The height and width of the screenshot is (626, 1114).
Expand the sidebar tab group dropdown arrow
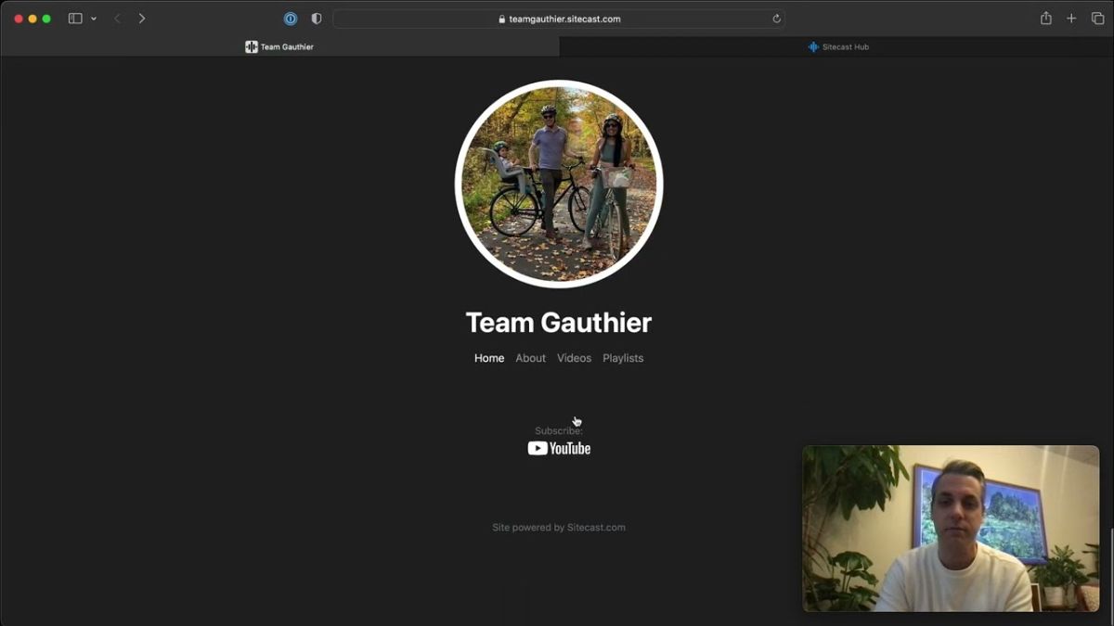click(x=94, y=19)
